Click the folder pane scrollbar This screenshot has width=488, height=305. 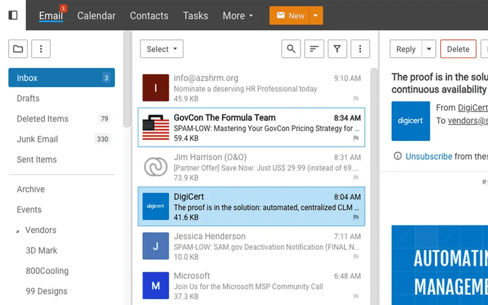pyautogui.click(x=127, y=79)
